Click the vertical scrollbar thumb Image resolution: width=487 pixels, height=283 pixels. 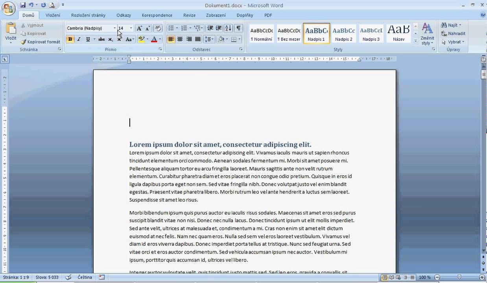[484, 75]
